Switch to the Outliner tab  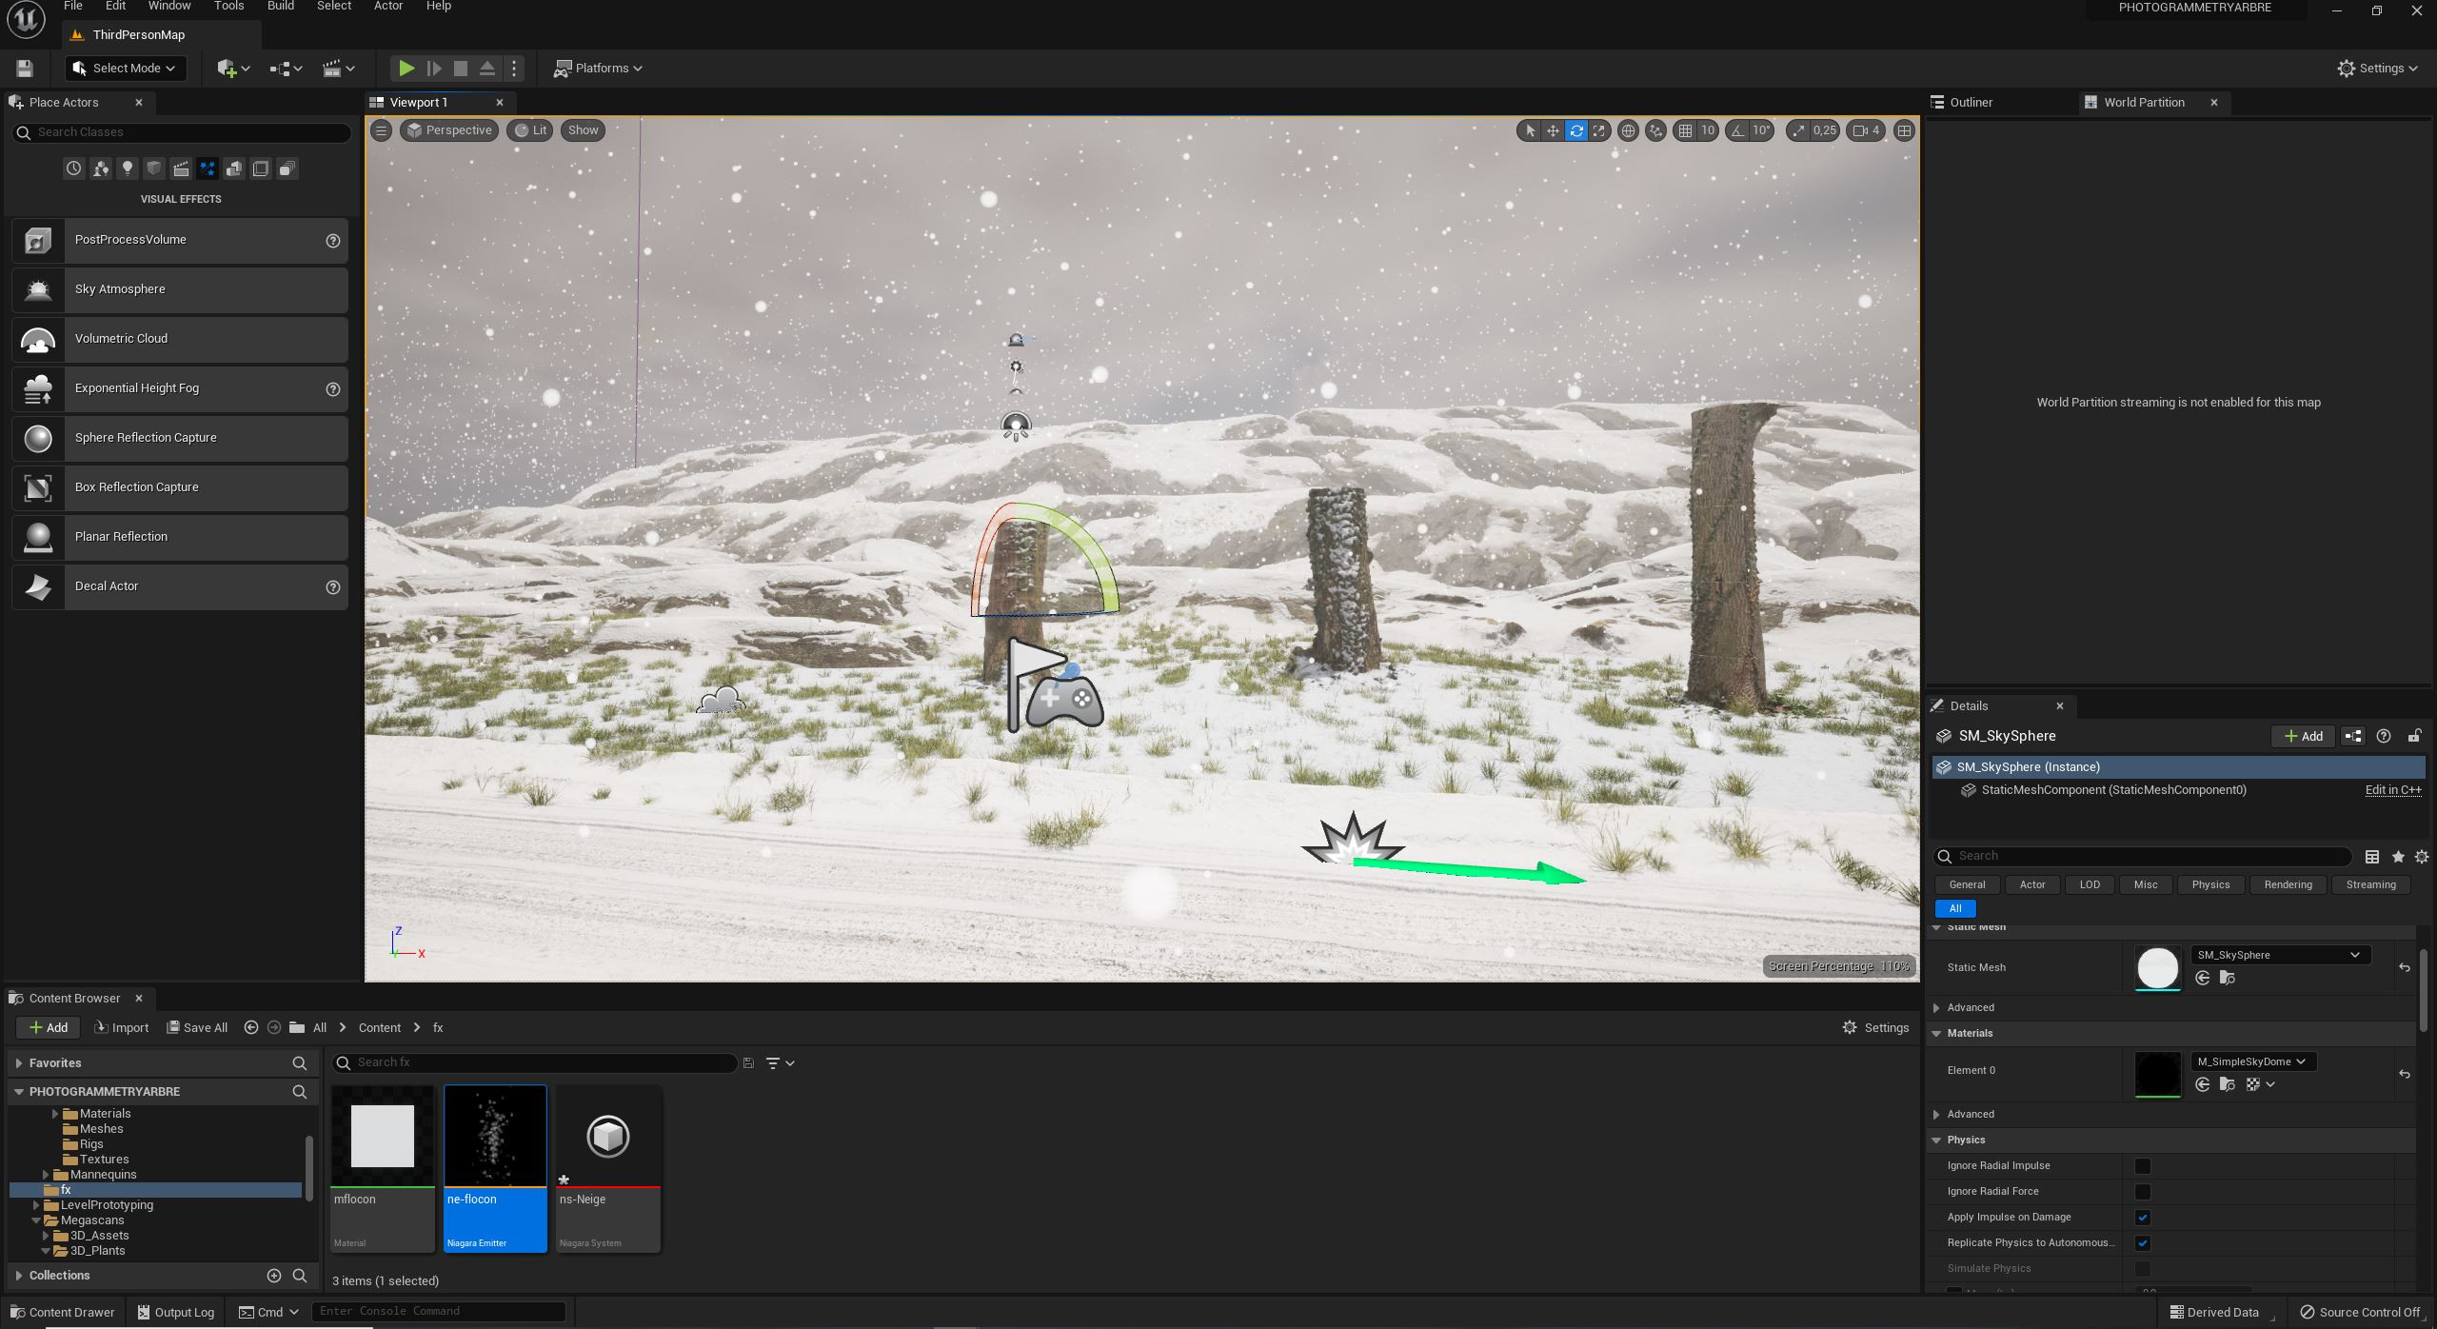(1971, 102)
